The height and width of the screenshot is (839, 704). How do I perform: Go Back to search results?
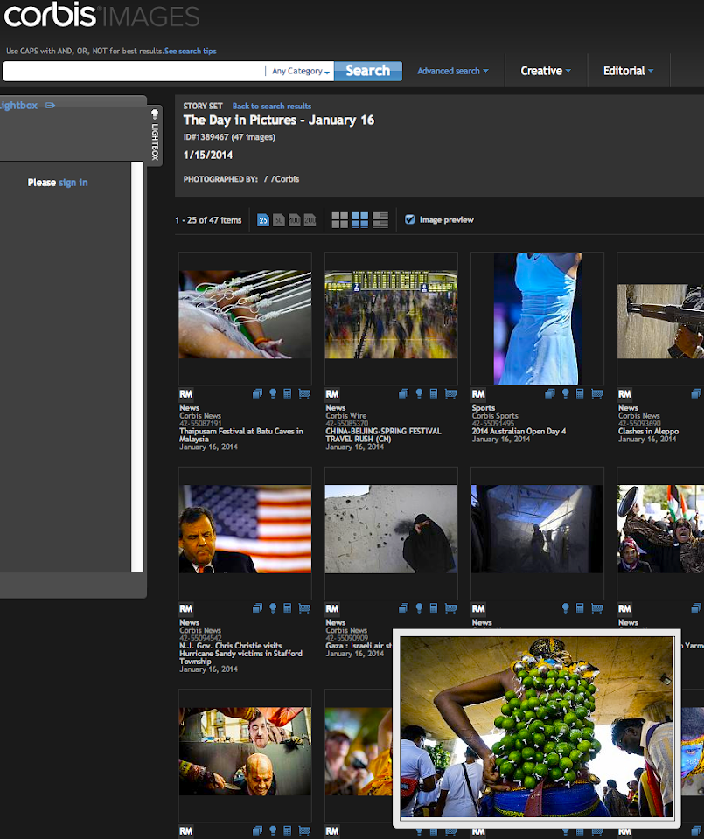click(271, 106)
